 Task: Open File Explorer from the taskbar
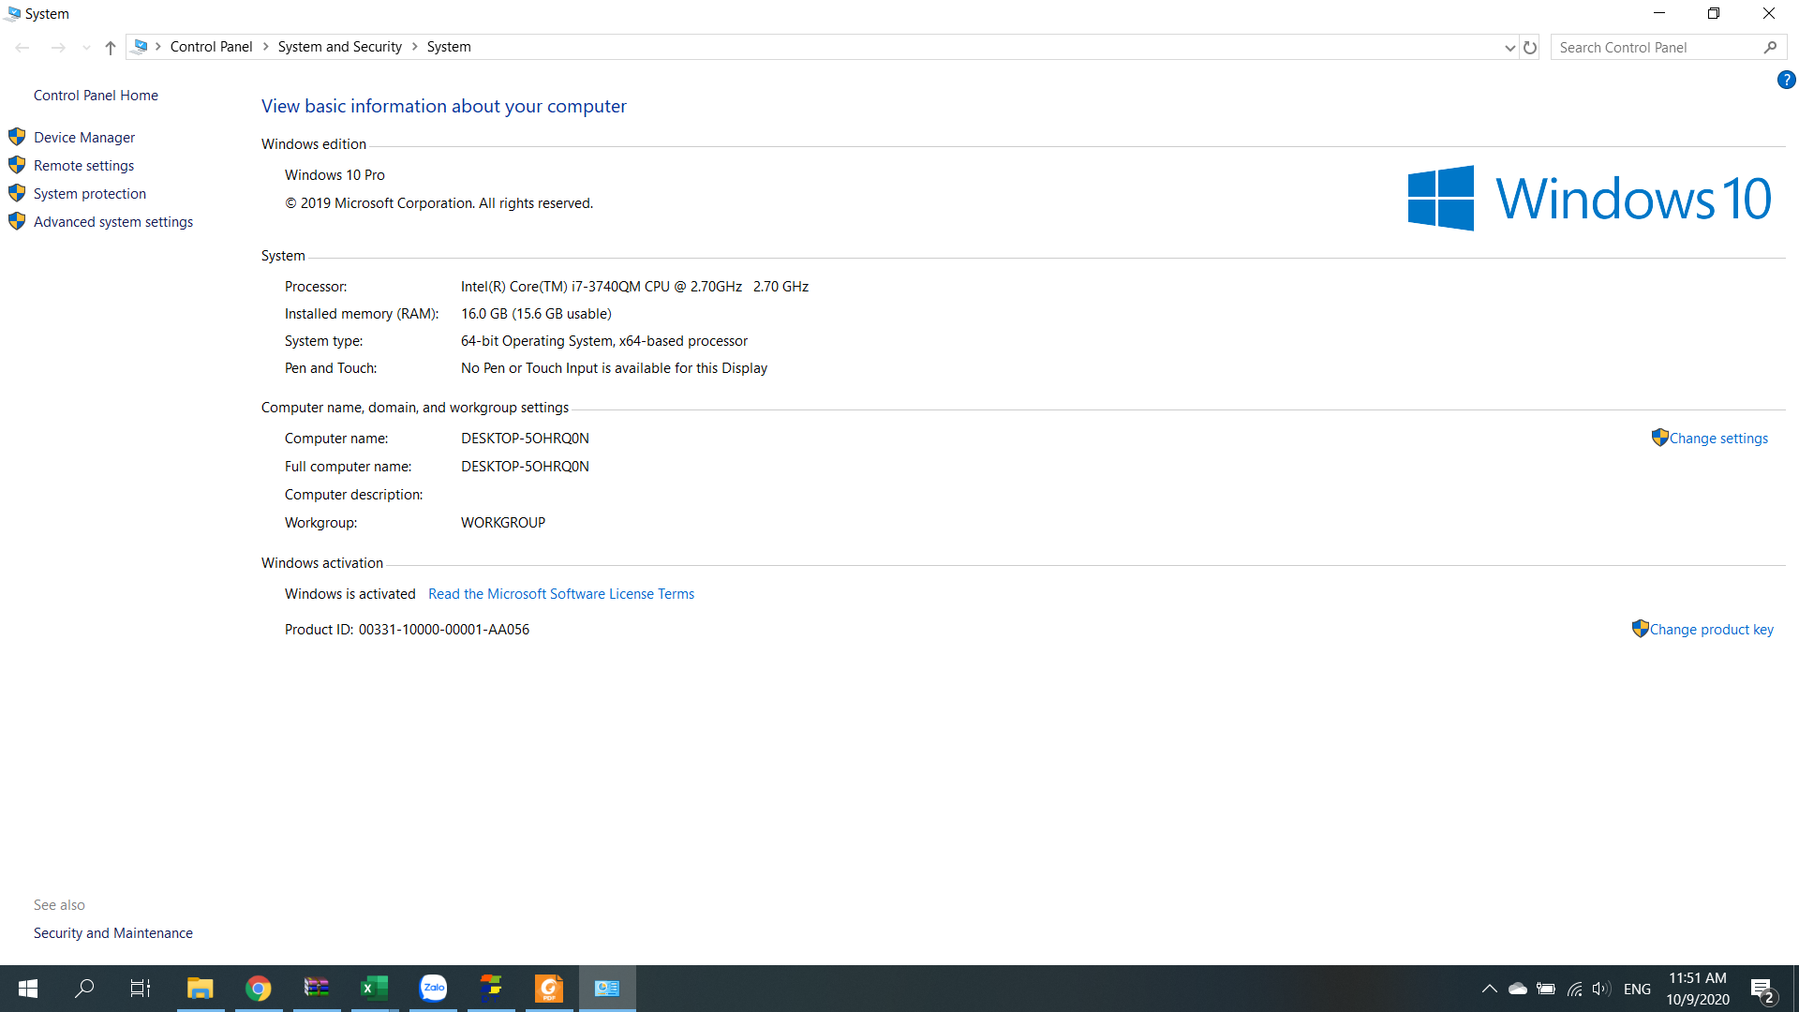[x=200, y=988]
